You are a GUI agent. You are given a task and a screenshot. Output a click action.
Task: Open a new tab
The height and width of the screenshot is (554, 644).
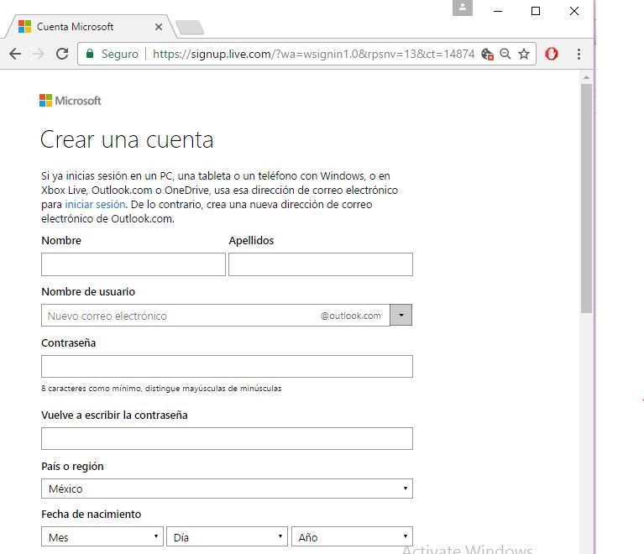point(190,28)
